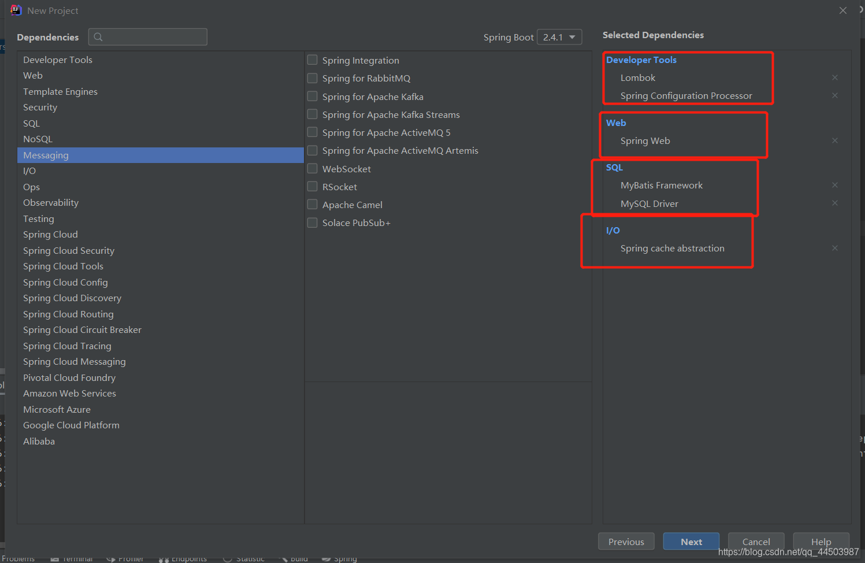The image size is (865, 563).
Task: Tick the Solace PubSub+ checkbox
Action: [x=313, y=223]
